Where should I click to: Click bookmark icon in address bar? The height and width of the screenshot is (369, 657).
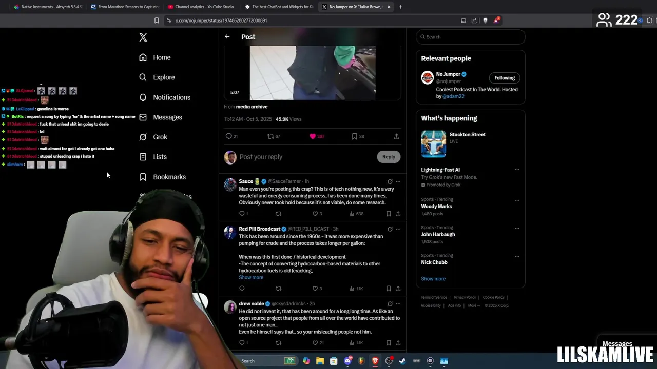tap(157, 20)
